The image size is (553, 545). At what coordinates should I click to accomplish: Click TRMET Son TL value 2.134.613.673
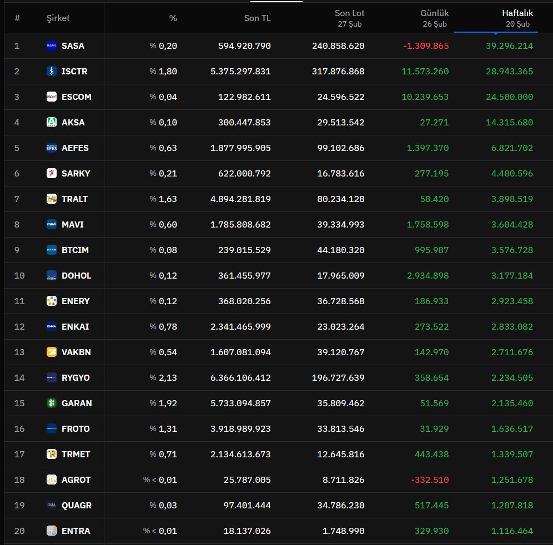tap(240, 454)
